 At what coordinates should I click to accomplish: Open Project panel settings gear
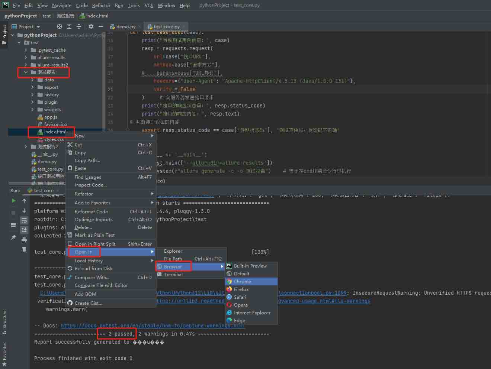click(91, 26)
